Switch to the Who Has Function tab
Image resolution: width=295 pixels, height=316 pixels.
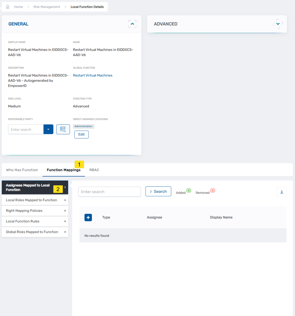point(22,170)
